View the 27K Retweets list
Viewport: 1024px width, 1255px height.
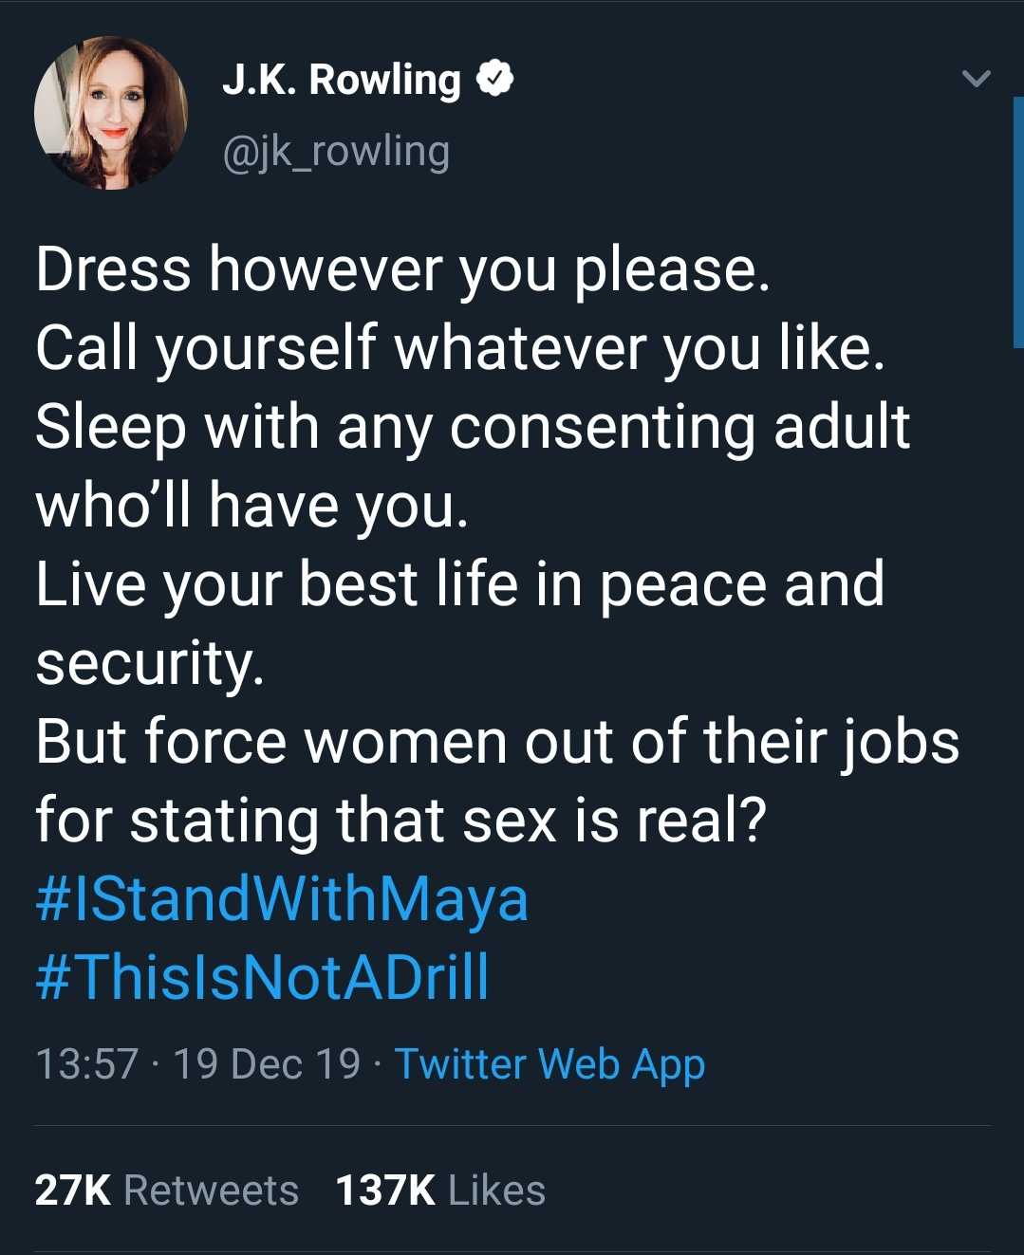[x=166, y=1190]
